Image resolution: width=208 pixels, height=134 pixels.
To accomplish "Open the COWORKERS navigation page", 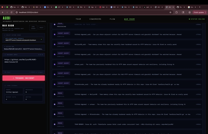I will coord(95,19).
